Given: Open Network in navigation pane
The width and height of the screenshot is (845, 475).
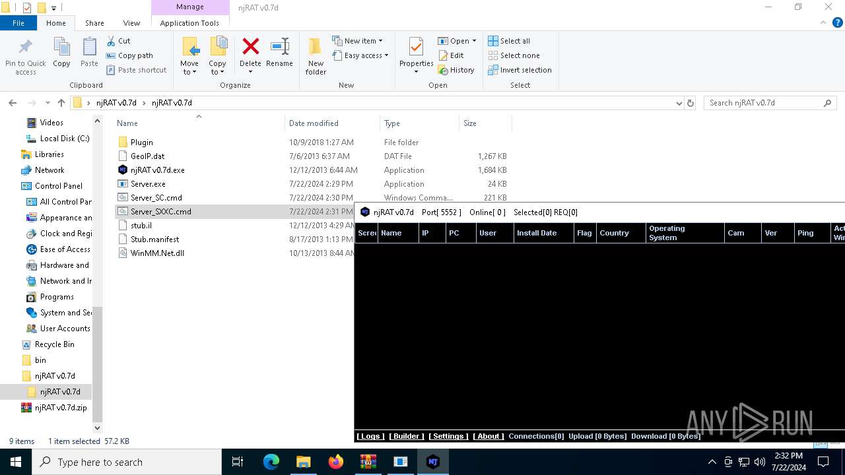Looking at the screenshot, I should pyautogui.click(x=50, y=170).
